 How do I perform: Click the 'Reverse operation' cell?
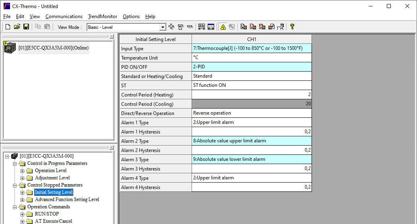coord(252,113)
